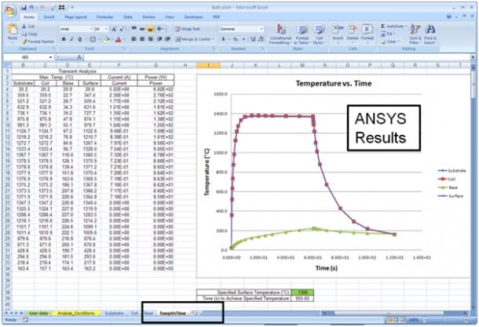Increase font size with Grow Font

114,29
